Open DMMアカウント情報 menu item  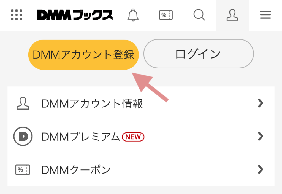[141, 103]
